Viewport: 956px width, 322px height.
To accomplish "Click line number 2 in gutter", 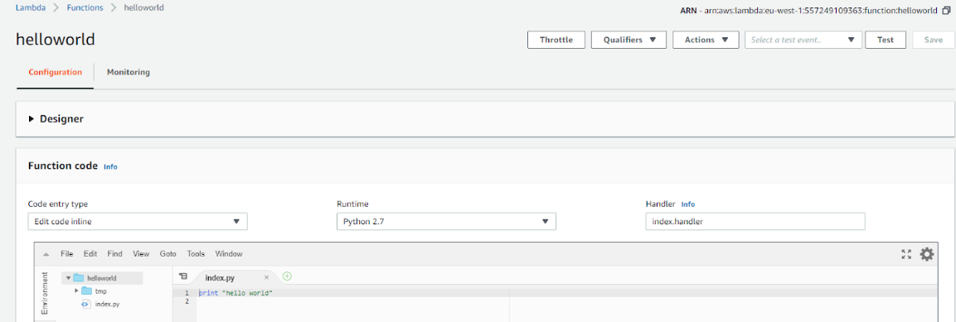I will click(x=187, y=301).
